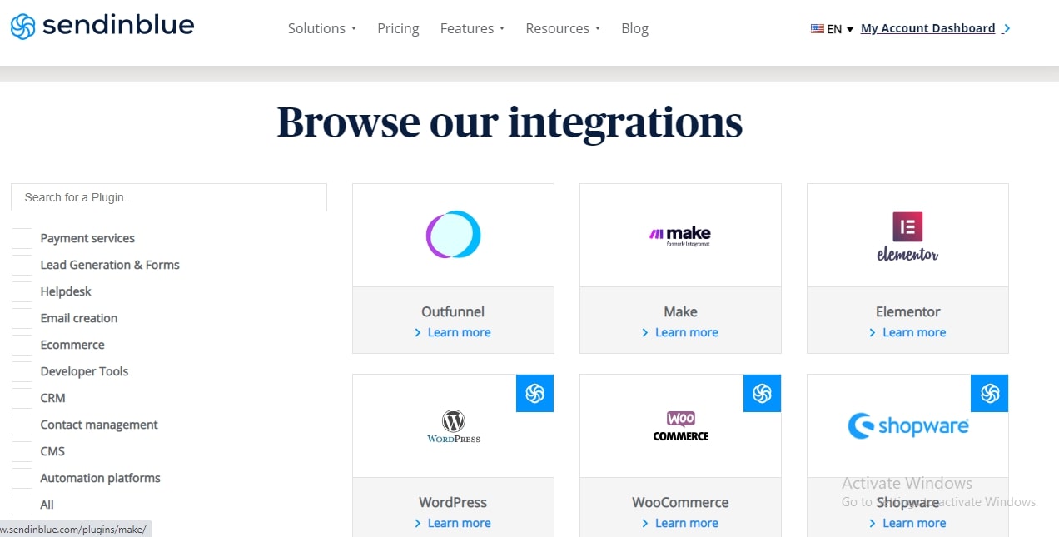Enable the CMS filter checkbox
The image size is (1059, 537).
tap(22, 451)
